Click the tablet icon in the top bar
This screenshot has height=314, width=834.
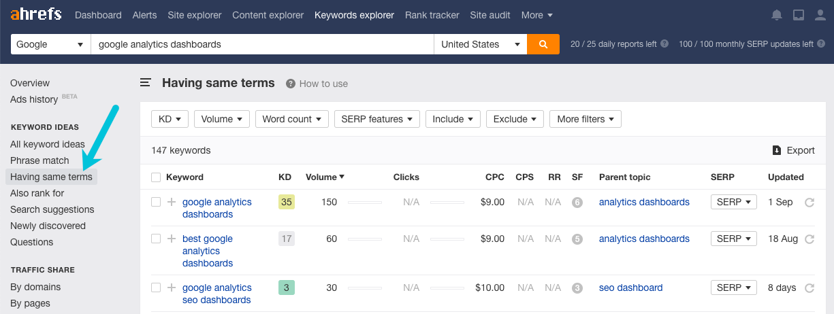click(799, 15)
